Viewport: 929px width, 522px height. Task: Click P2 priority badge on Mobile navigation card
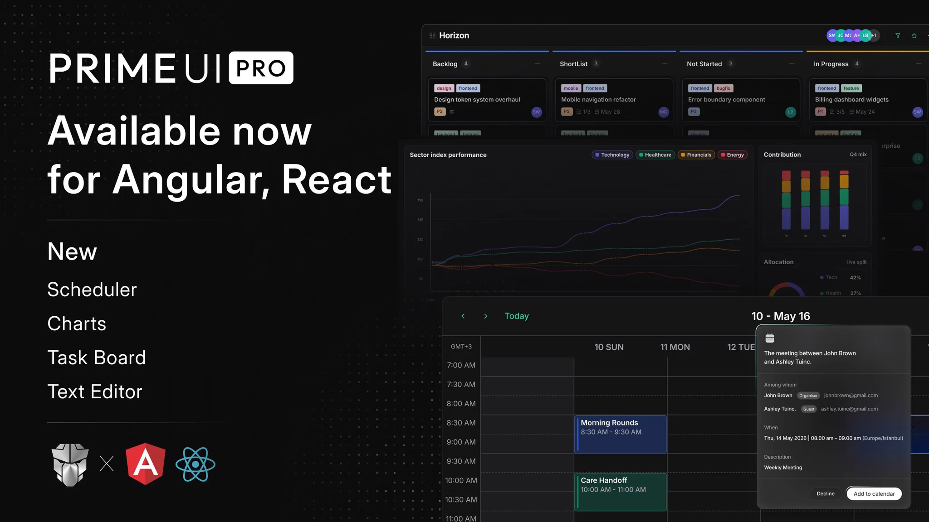pyautogui.click(x=567, y=111)
